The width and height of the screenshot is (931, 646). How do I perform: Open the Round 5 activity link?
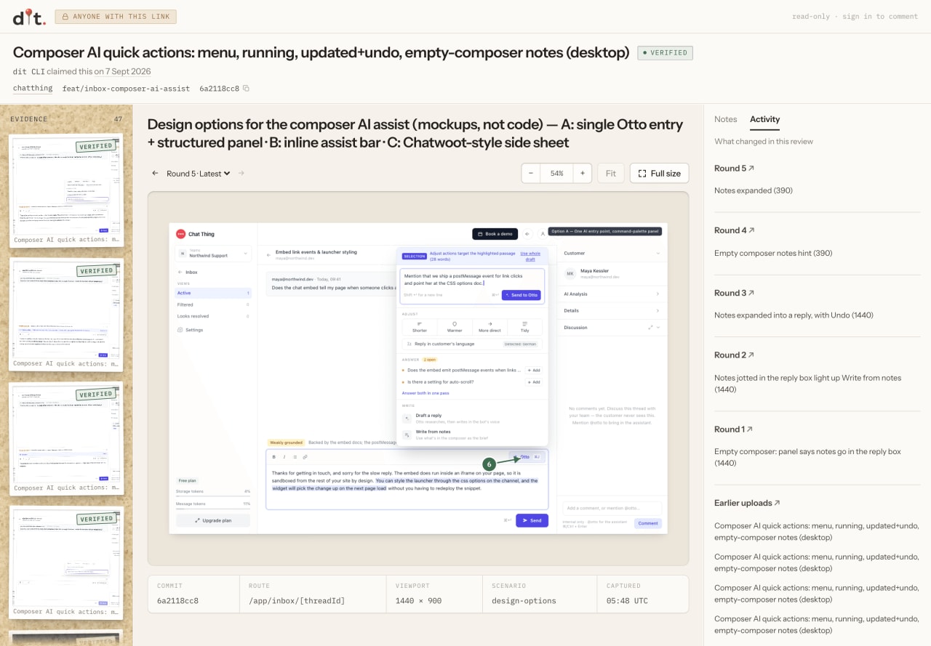click(734, 169)
